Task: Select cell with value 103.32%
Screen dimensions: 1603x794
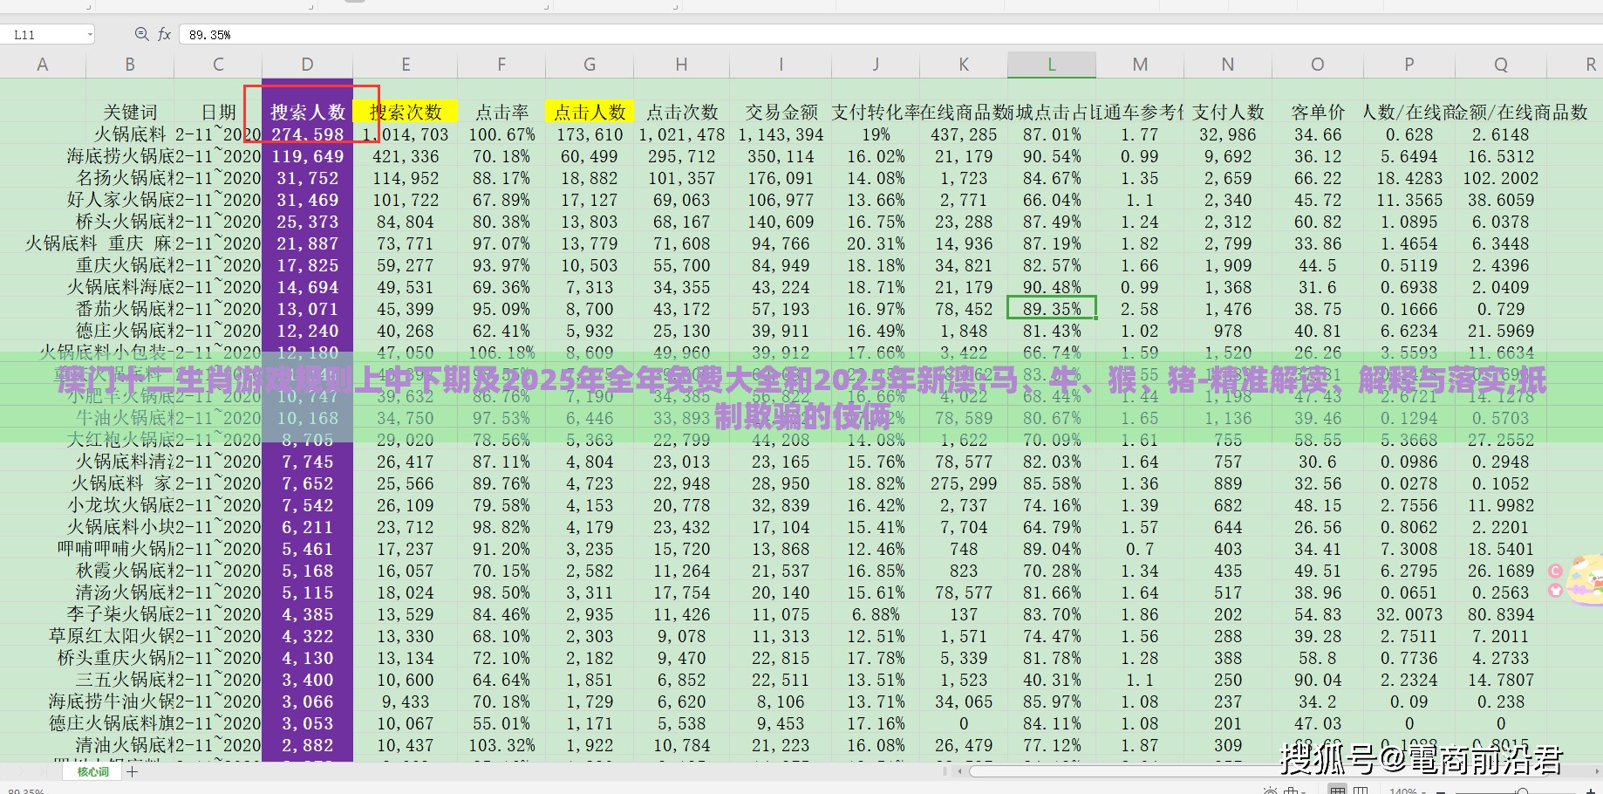Action: 501,745
